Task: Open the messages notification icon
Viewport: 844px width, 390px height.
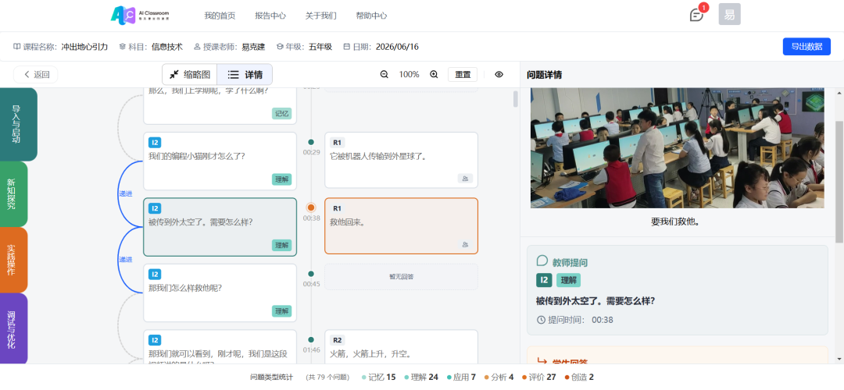Action: pos(696,15)
